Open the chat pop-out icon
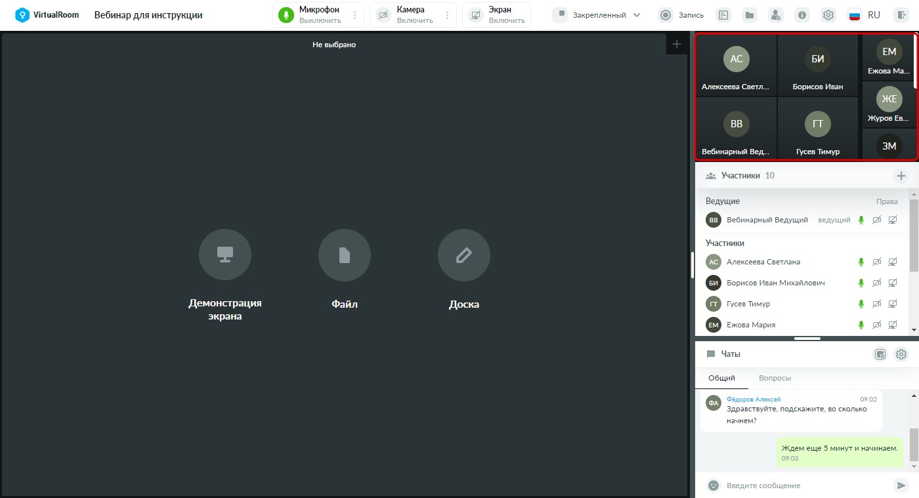This screenshot has width=919, height=498. tap(881, 354)
